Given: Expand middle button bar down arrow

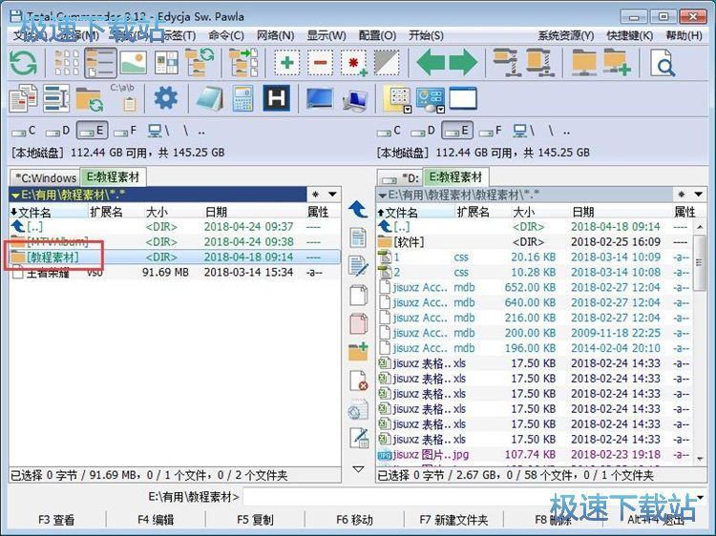Looking at the screenshot, I should 358,469.
